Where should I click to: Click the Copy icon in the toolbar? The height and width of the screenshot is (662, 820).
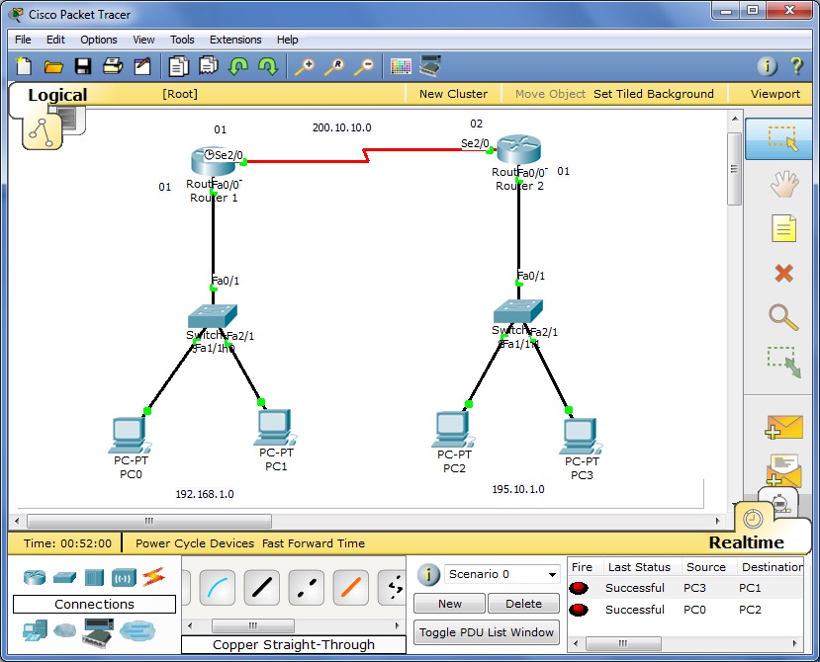coord(178,66)
